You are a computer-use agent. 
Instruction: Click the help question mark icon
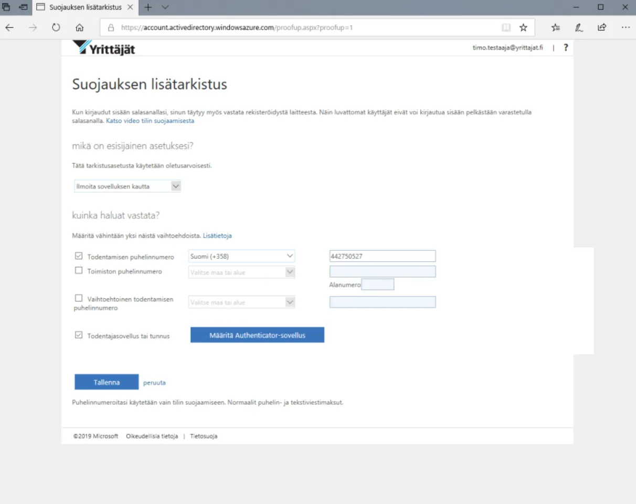pos(566,47)
